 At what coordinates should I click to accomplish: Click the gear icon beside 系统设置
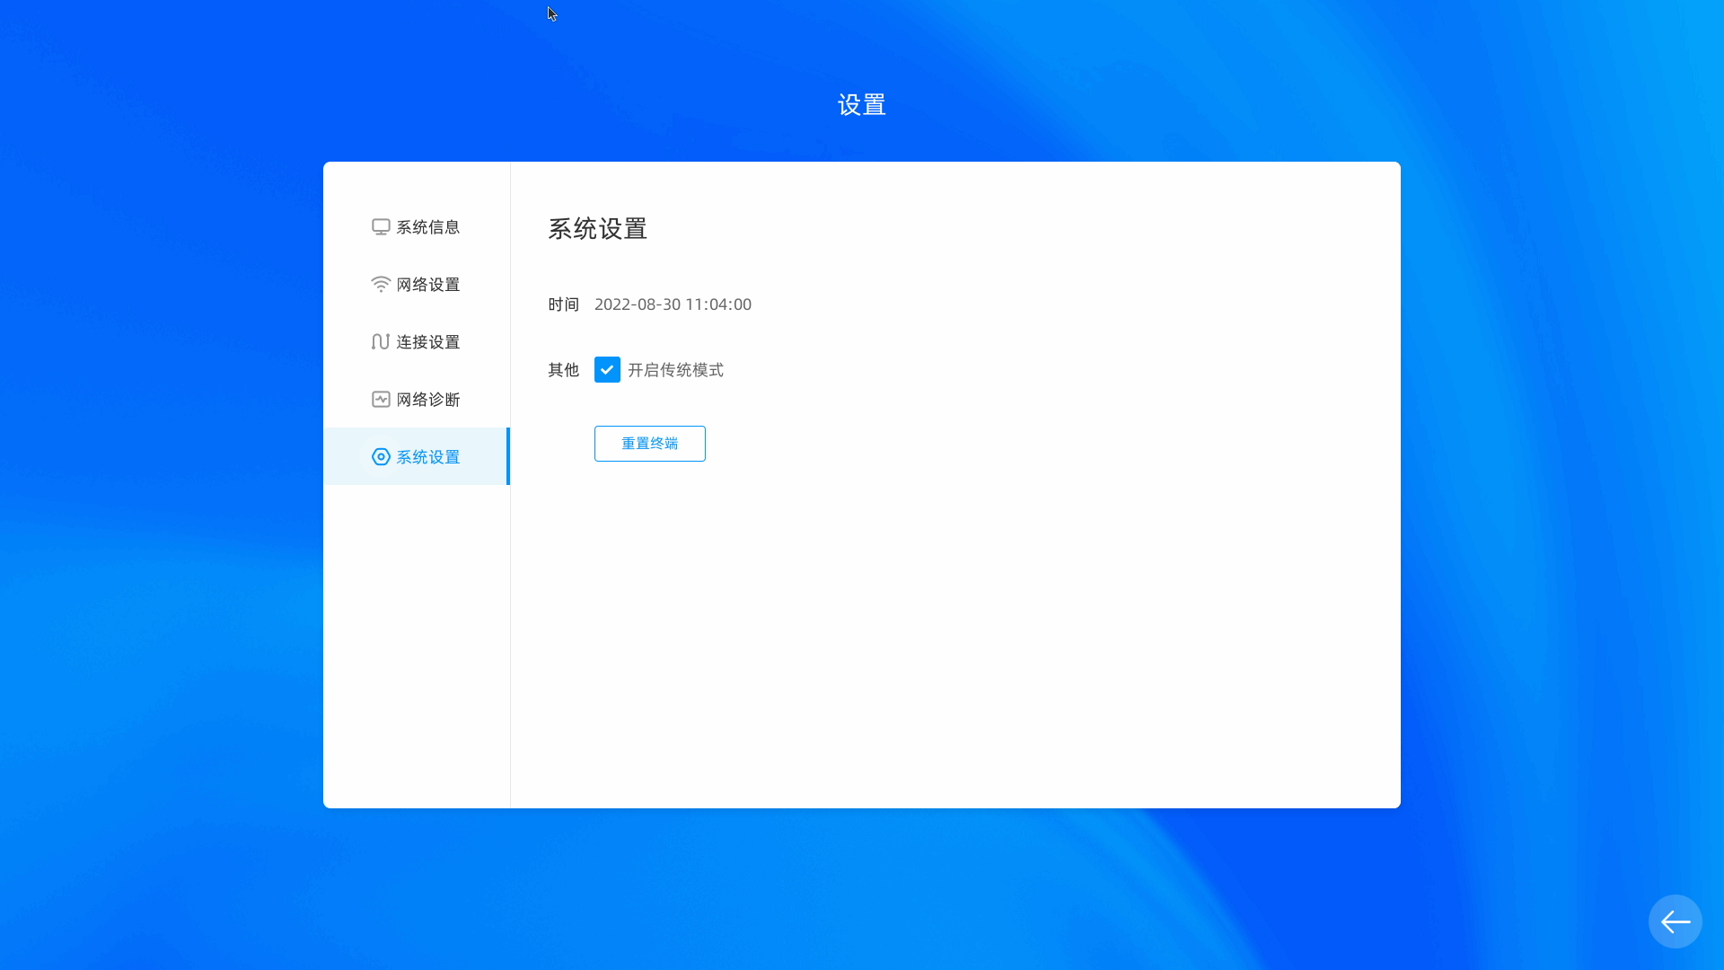[381, 457]
